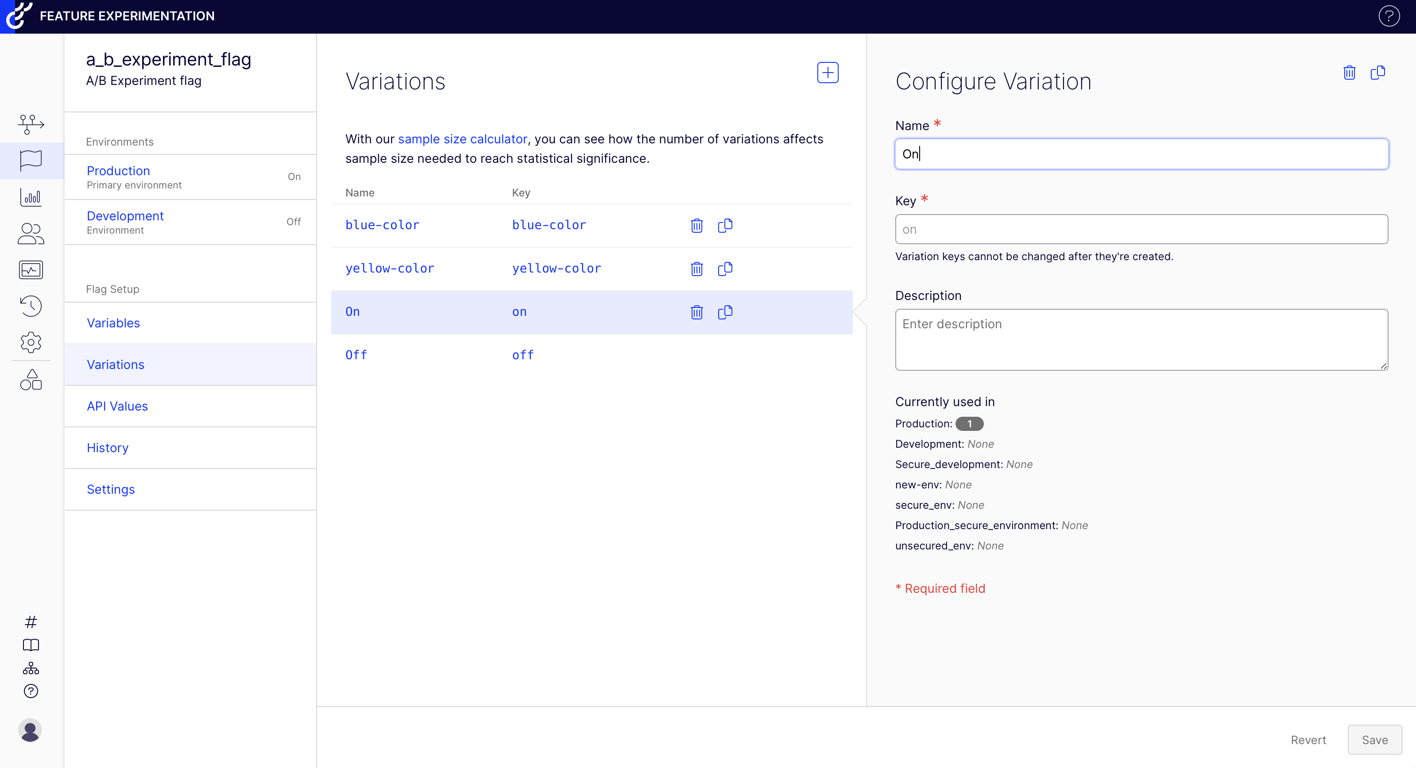Delete the blue-color variation
This screenshot has width=1416, height=768.
coord(696,225)
